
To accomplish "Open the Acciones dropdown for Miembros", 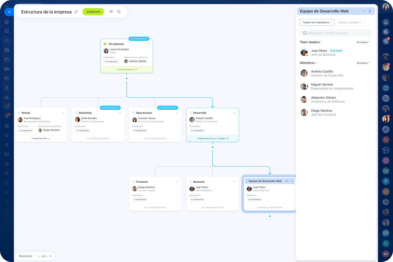I will [363, 63].
